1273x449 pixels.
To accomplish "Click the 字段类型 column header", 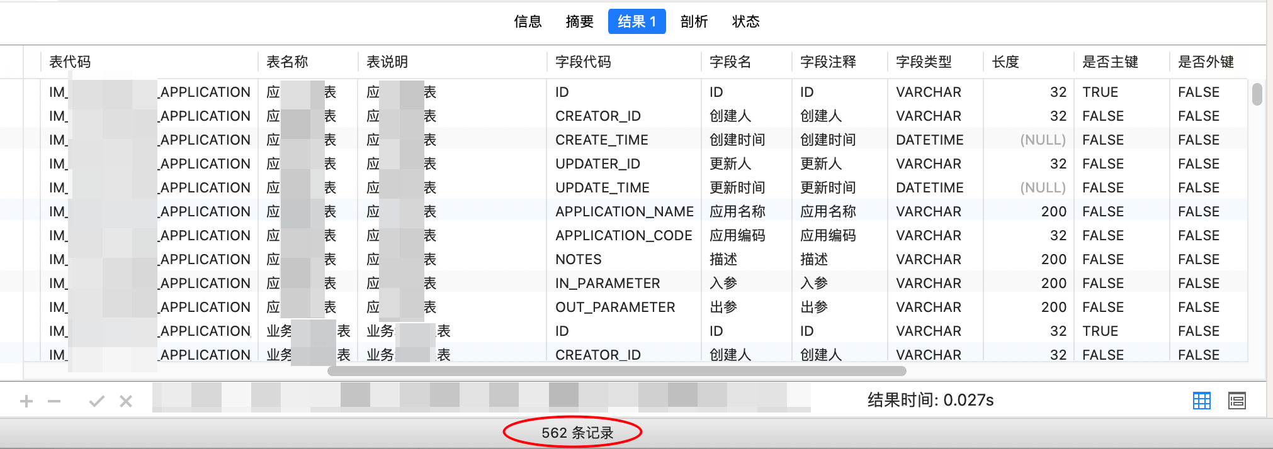I will [924, 62].
